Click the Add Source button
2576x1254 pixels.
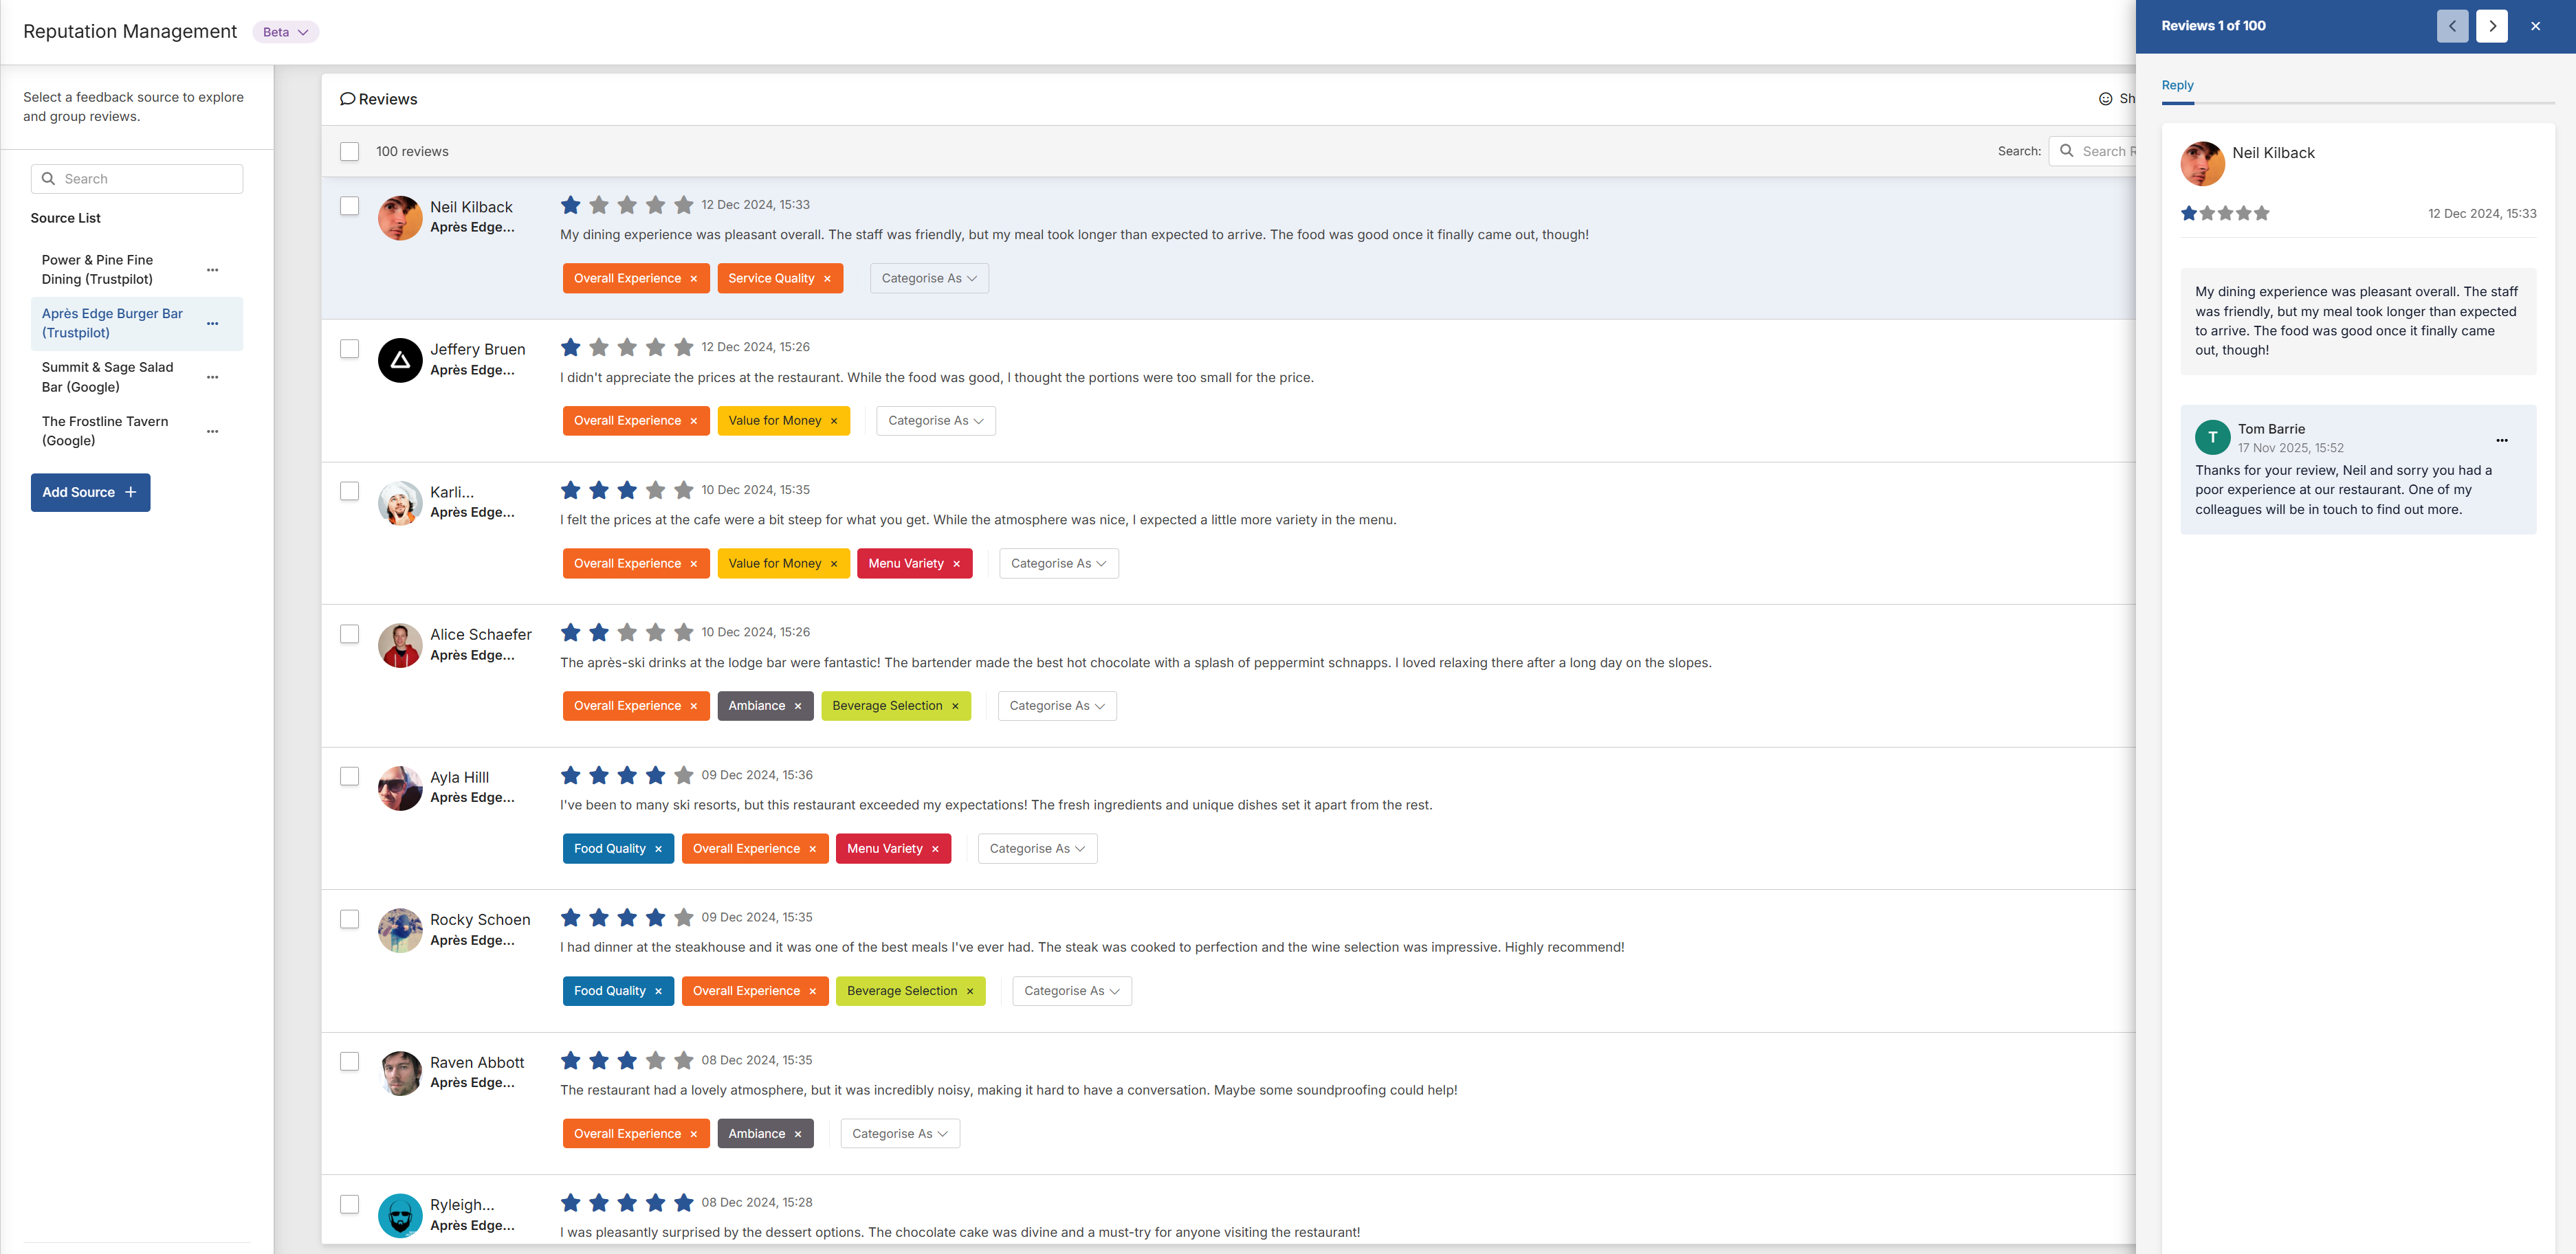pos(90,493)
